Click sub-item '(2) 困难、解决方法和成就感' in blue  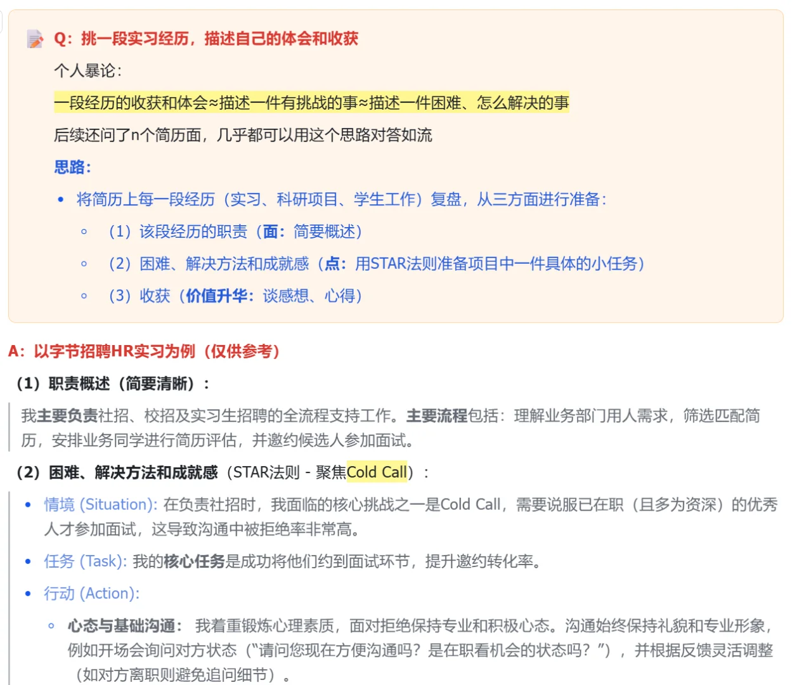[377, 264]
